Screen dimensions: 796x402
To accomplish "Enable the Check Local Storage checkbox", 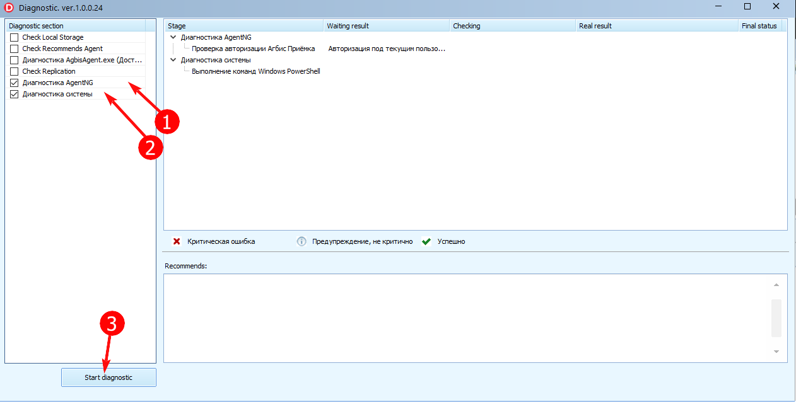I will (x=14, y=38).
